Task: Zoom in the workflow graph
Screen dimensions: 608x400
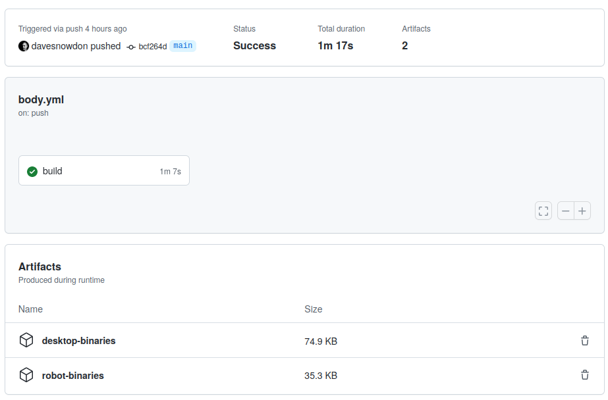Action: pyautogui.click(x=582, y=211)
